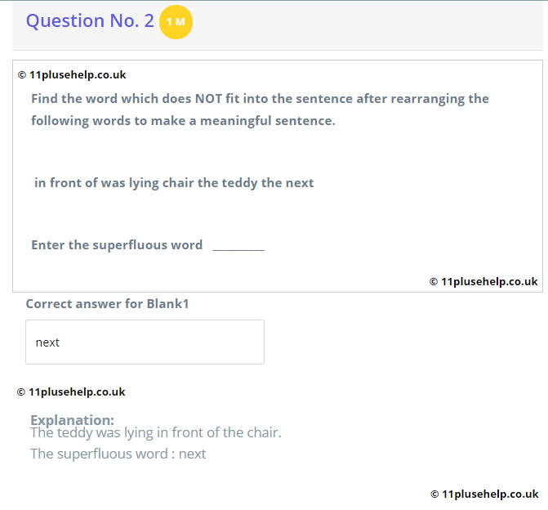The image size is (548, 510).
Task: Select the Question No. 2 heading
Action: [x=90, y=20]
